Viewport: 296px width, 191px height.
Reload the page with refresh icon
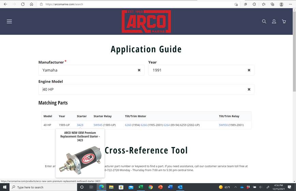coord(23,4)
